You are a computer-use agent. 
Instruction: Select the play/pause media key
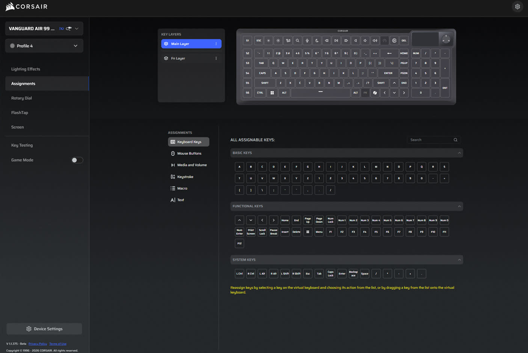click(x=336, y=41)
